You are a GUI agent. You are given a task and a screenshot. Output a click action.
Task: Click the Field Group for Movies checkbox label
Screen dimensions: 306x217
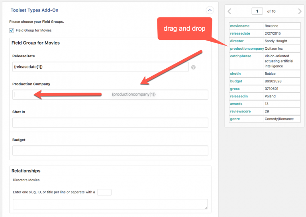33,30
